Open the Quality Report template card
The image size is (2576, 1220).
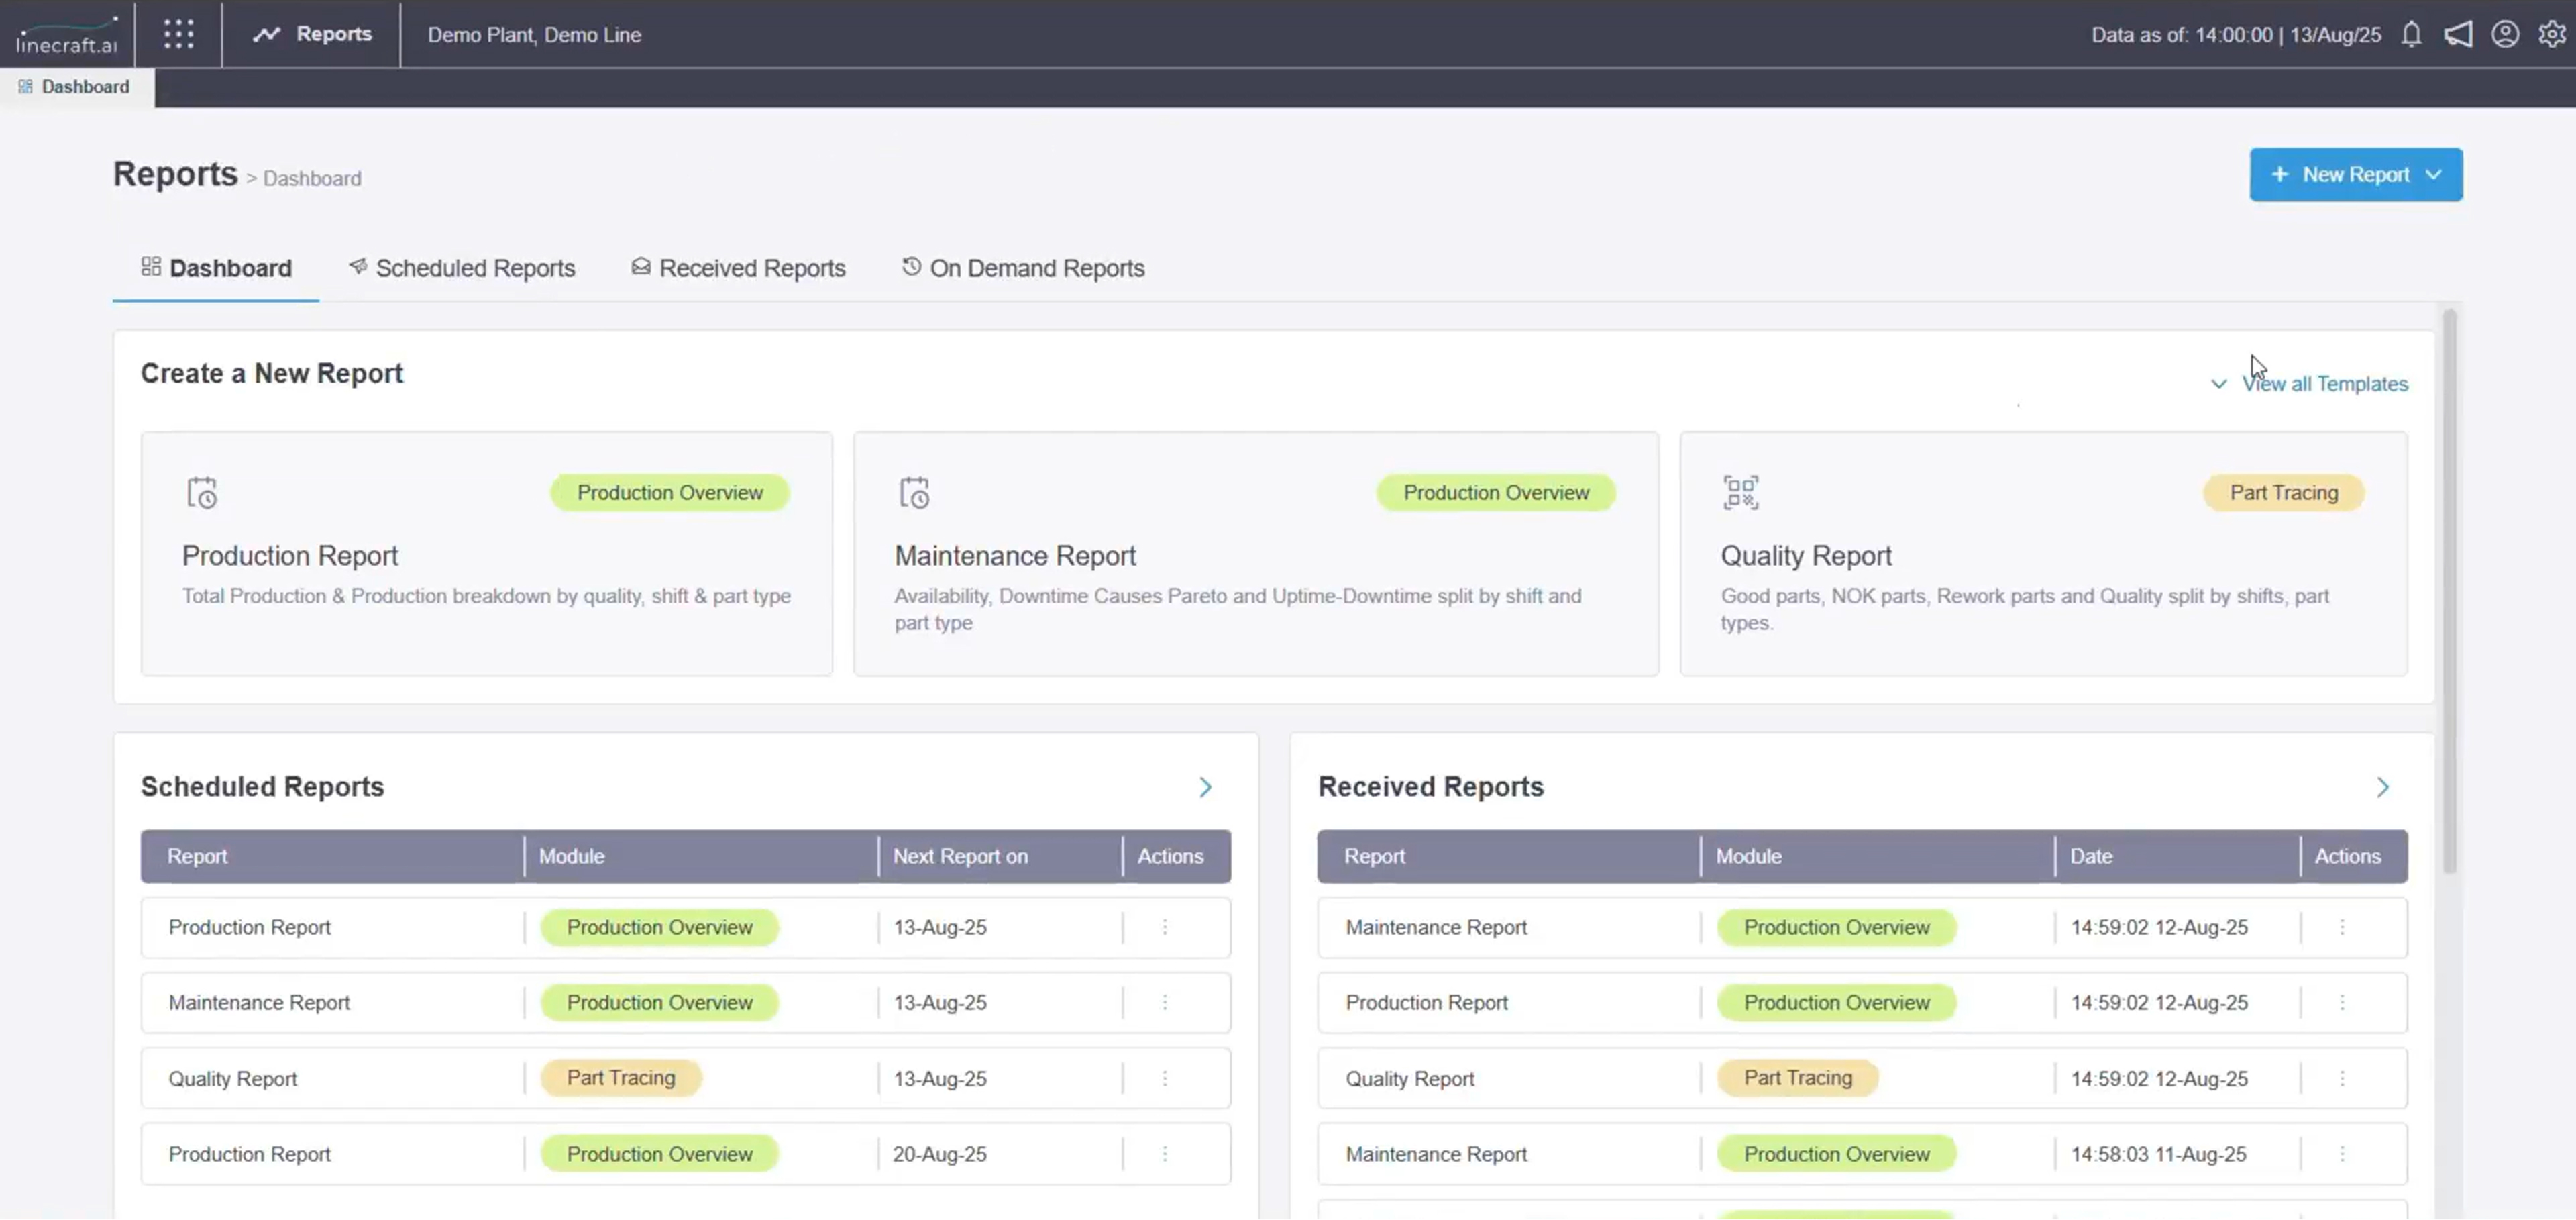2044,554
